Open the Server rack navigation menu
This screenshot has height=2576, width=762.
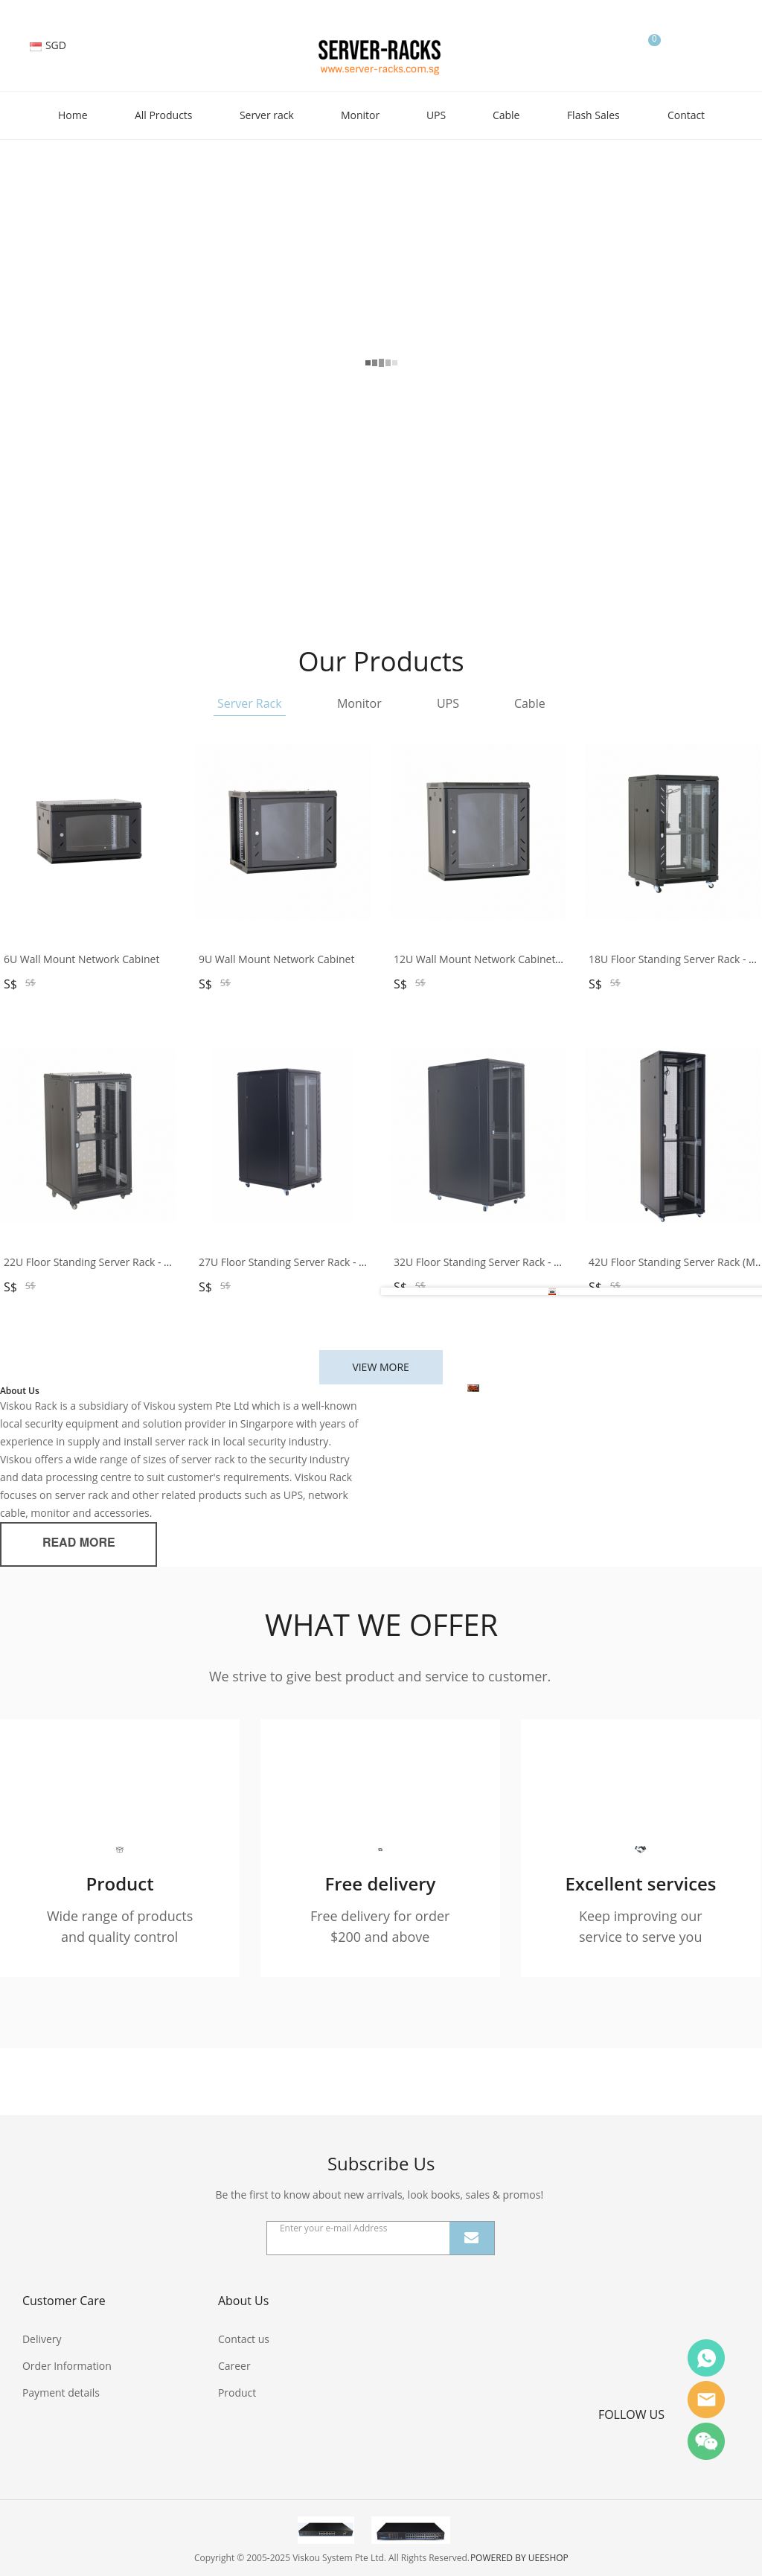coord(266,115)
